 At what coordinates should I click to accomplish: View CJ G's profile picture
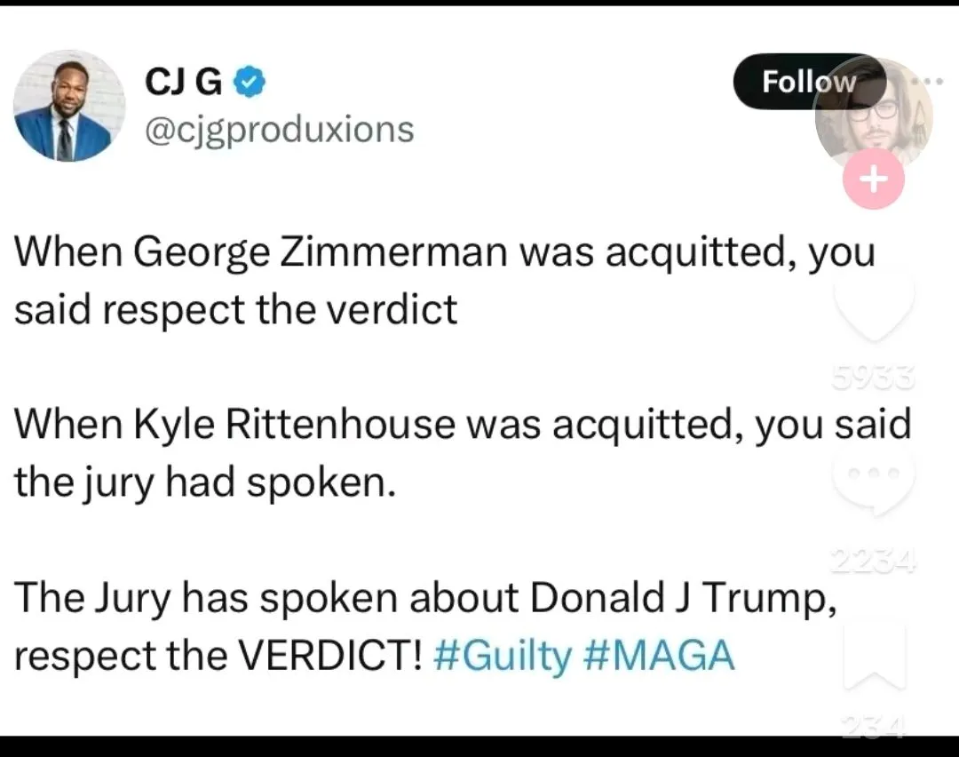(x=68, y=106)
